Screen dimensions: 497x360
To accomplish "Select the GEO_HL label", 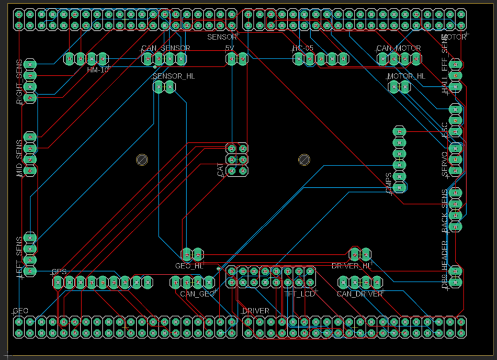I will (x=189, y=266).
